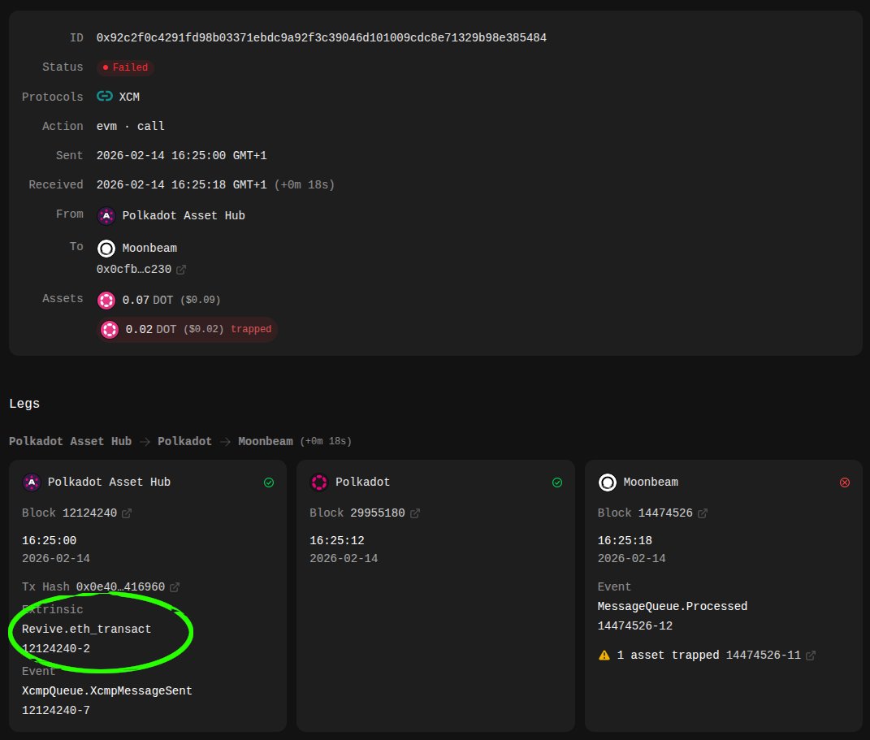Open external link icon beside address 0x0cfb…c230

181,270
